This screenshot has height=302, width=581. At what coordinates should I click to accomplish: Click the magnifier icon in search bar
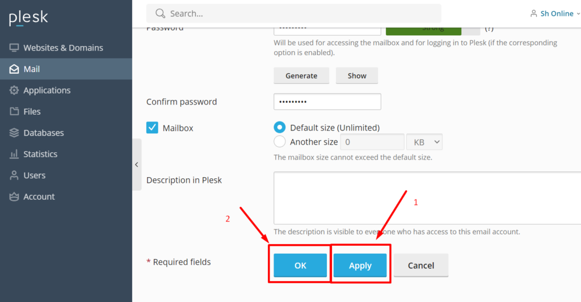click(160, 14)
